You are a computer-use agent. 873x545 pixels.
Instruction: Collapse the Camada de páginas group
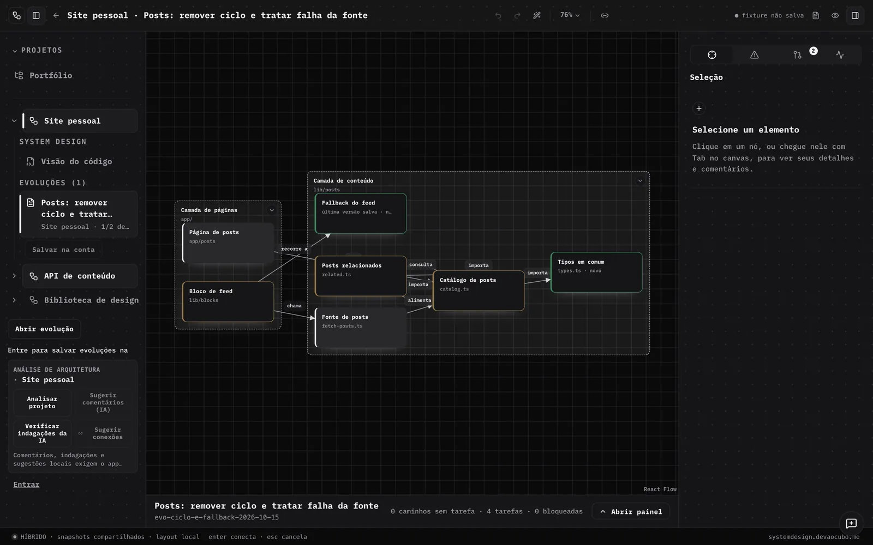click(272, 210)
